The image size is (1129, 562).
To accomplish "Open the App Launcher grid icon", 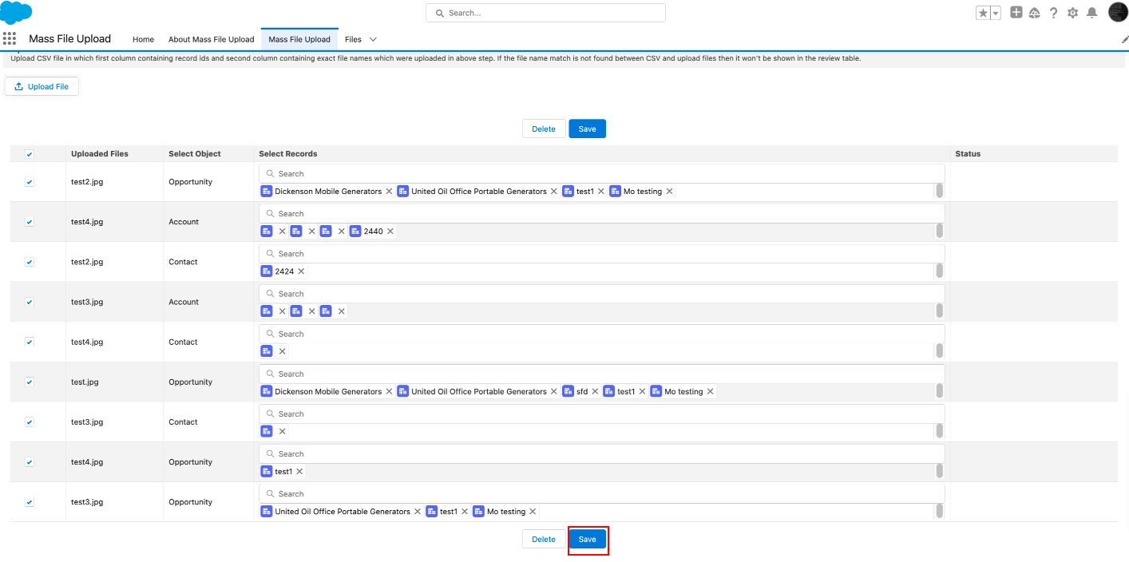I will [x=10, y=38].
